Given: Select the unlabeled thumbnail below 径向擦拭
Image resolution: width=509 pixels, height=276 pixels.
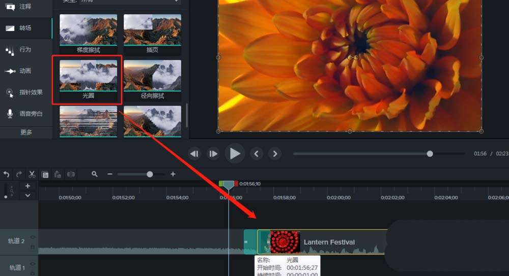Looking at the screenshot, I should click(x=152, y=121).
